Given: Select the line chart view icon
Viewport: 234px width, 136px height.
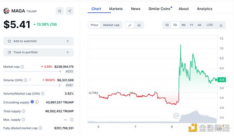Looking at the screenshot, I should 130,25.
